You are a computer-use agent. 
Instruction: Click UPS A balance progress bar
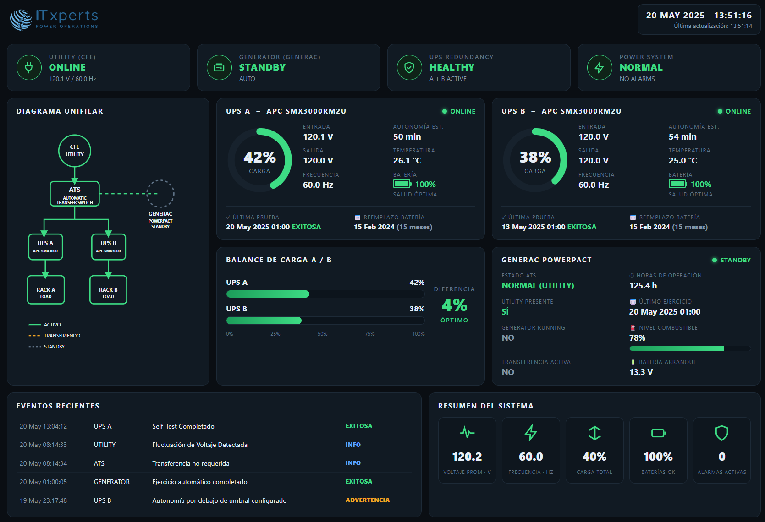pyautogui.click(x=325, y=294)
